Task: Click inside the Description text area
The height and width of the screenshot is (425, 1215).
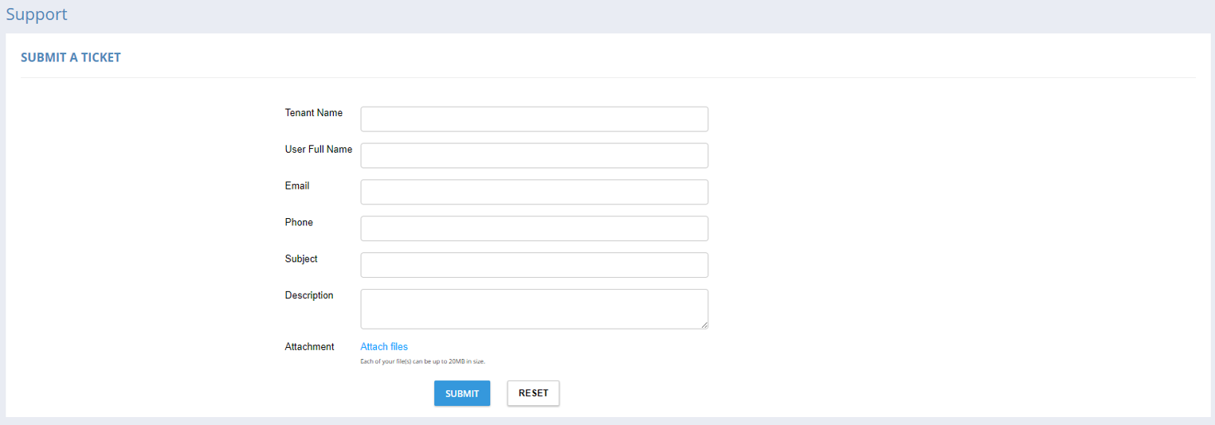Action: click(x=534, y=309)
